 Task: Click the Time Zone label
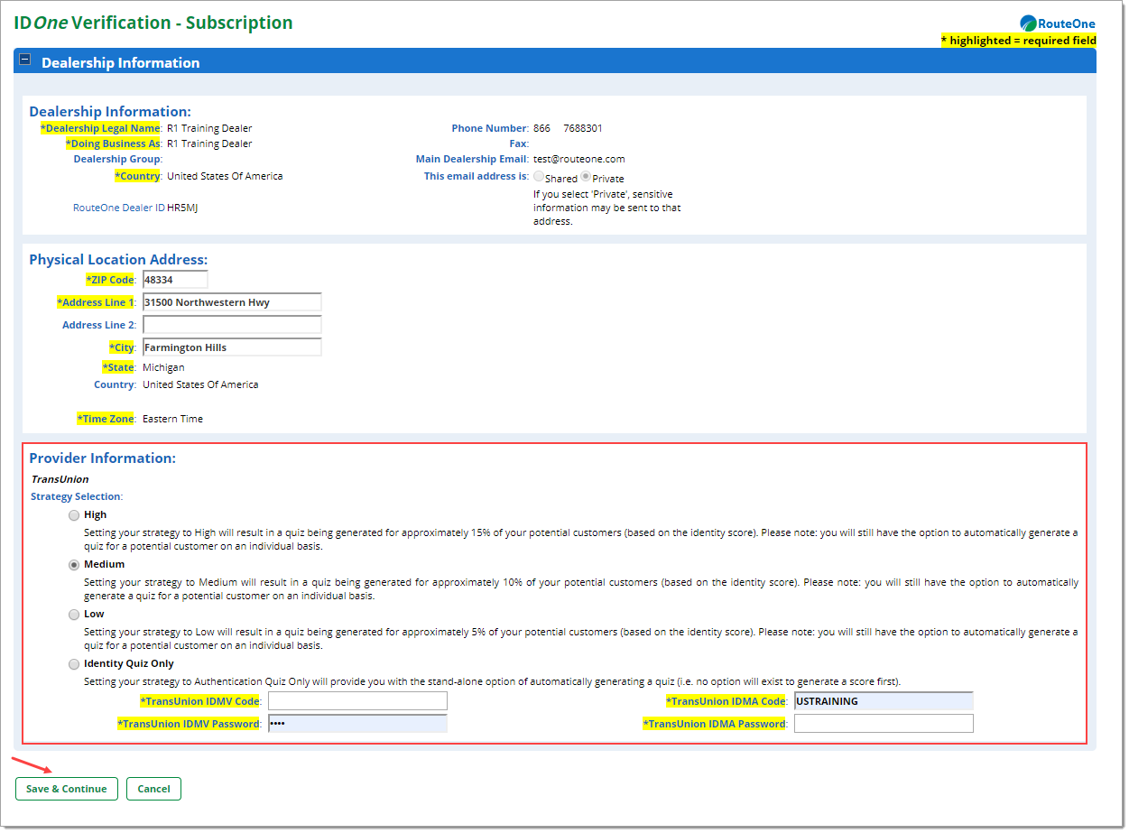(x=106, y=419)
